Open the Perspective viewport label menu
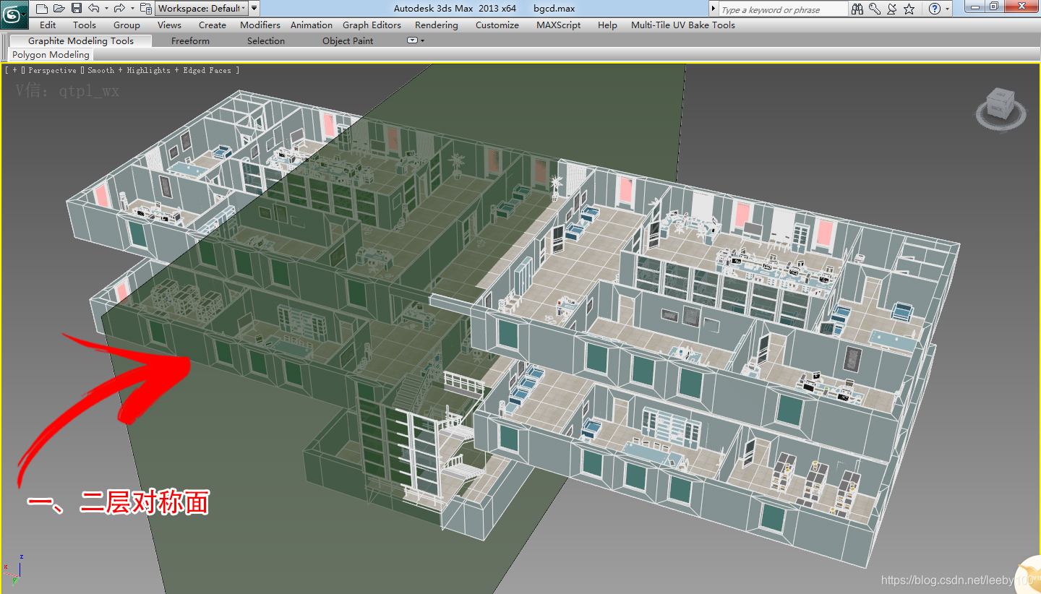1041x594 pixels. click(x=52, y=70)
